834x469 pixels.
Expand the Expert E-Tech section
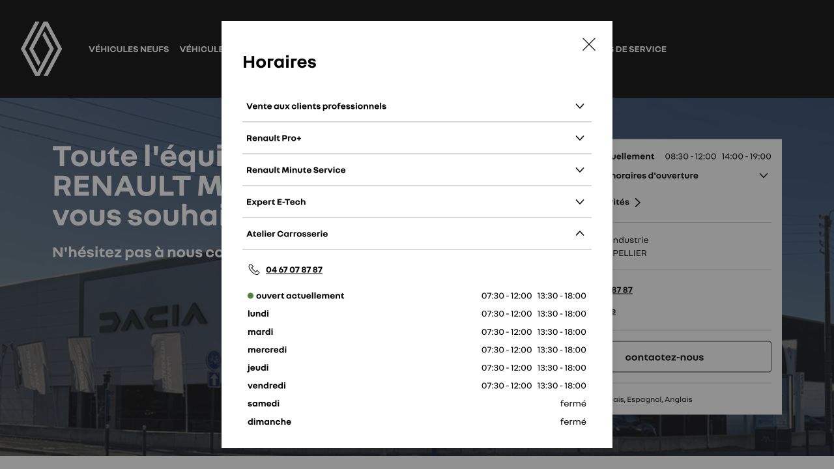point(417,202)
